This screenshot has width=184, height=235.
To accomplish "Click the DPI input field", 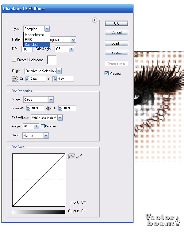I will pyautogui.click(x=27, y=49).
